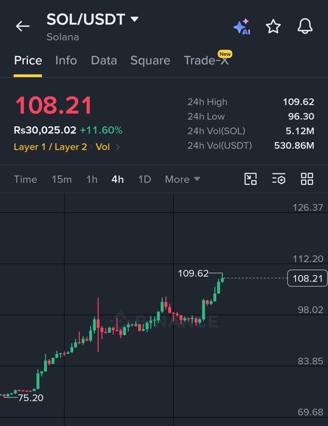Select the 4h chart interval
Screen dimensions: 328x426
118,179
